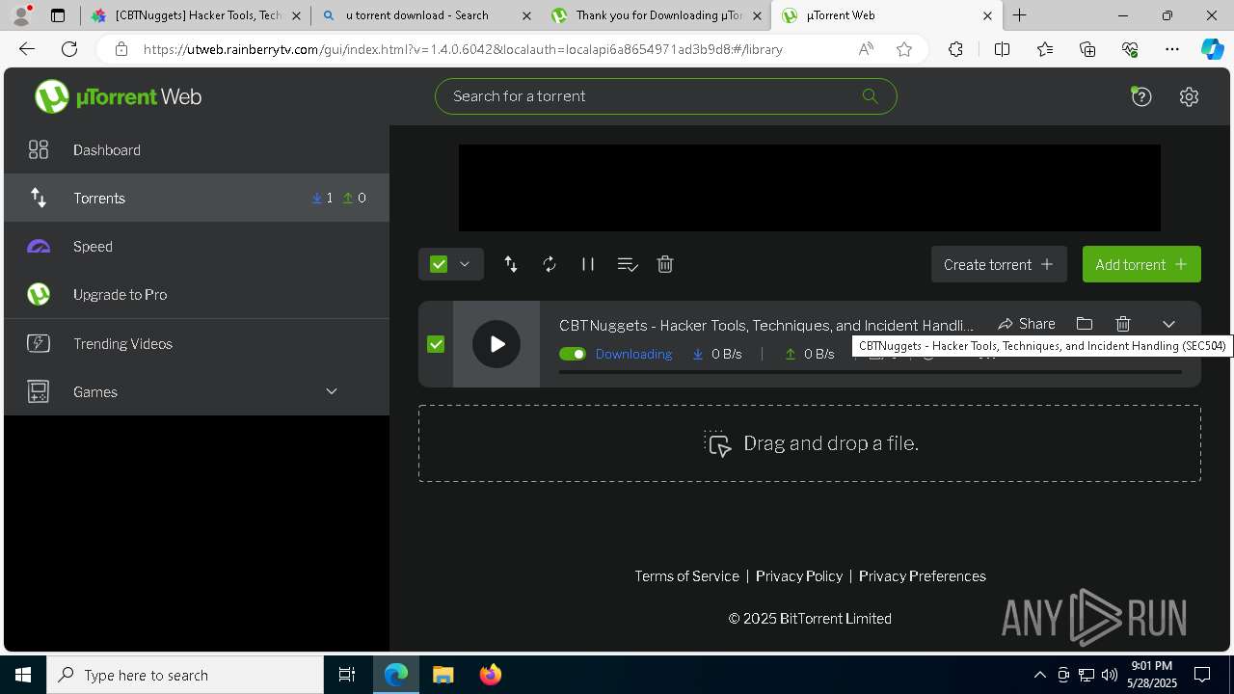Reload the page in the browser
Viewport: 1234px width, 694px height.
69,49
